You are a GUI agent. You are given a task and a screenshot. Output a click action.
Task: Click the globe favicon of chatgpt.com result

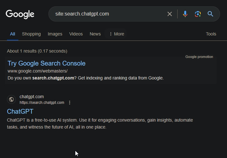[x=11, y=99]
